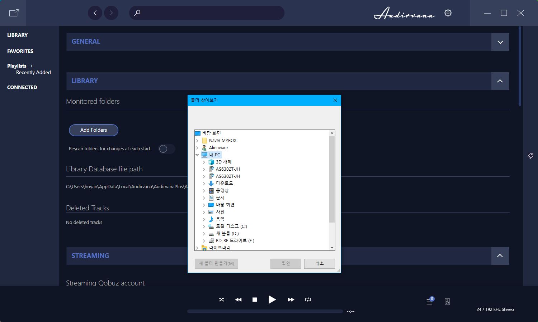Select the 음악 music note icon
Screen dimensions: 538x322
211,219
